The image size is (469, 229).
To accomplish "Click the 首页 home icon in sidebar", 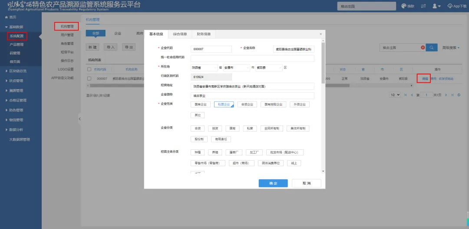I will 6,17.
